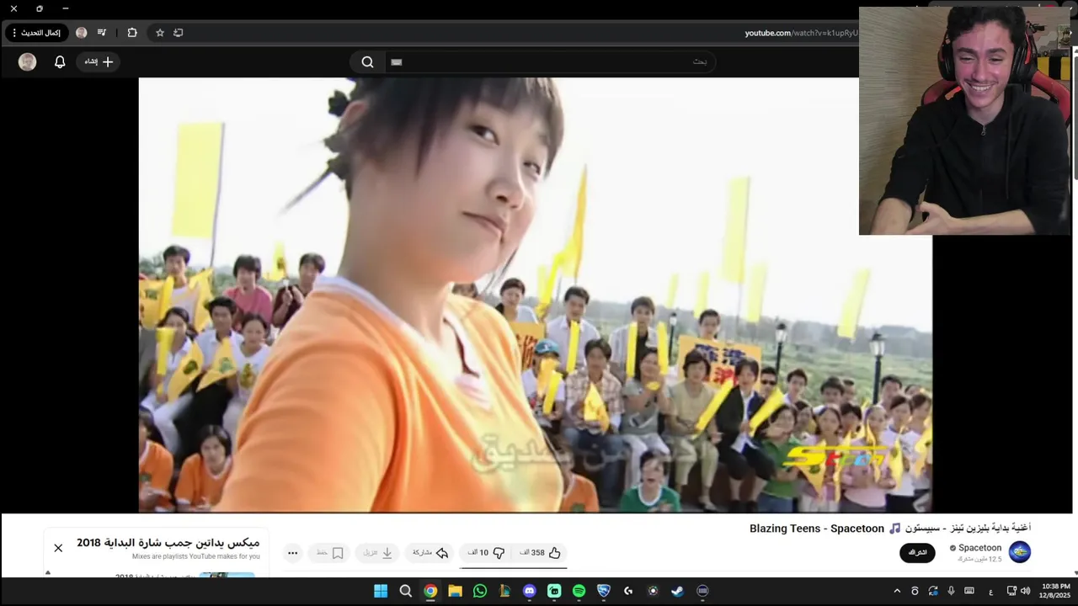Focus the YouTube search field
Screen dimensions: 1078x606
tap(551, 61)
